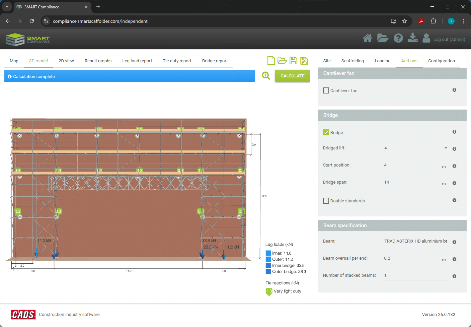This screenshot has width=471, height=327.
Task: Click the zoom in magnifier icon
Action: pyautogui.click(x=266, y=76)
